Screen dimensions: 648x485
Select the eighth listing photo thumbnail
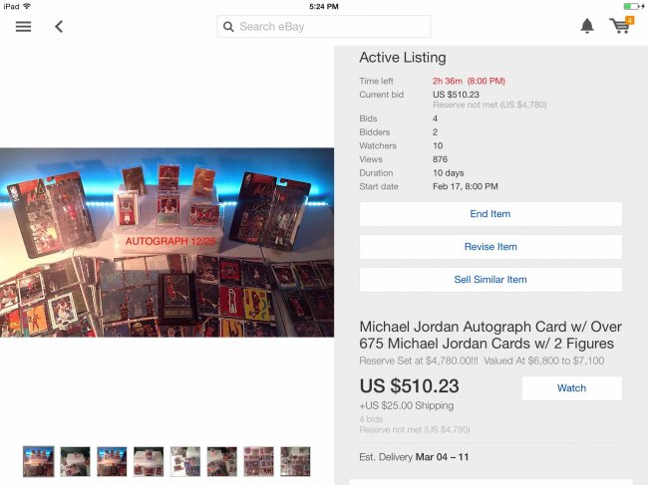point(295,461)
